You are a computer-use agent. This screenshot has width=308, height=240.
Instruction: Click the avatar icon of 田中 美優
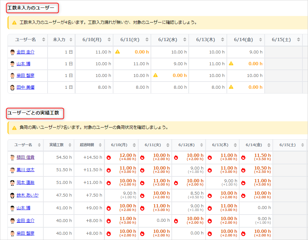(12, 87)
